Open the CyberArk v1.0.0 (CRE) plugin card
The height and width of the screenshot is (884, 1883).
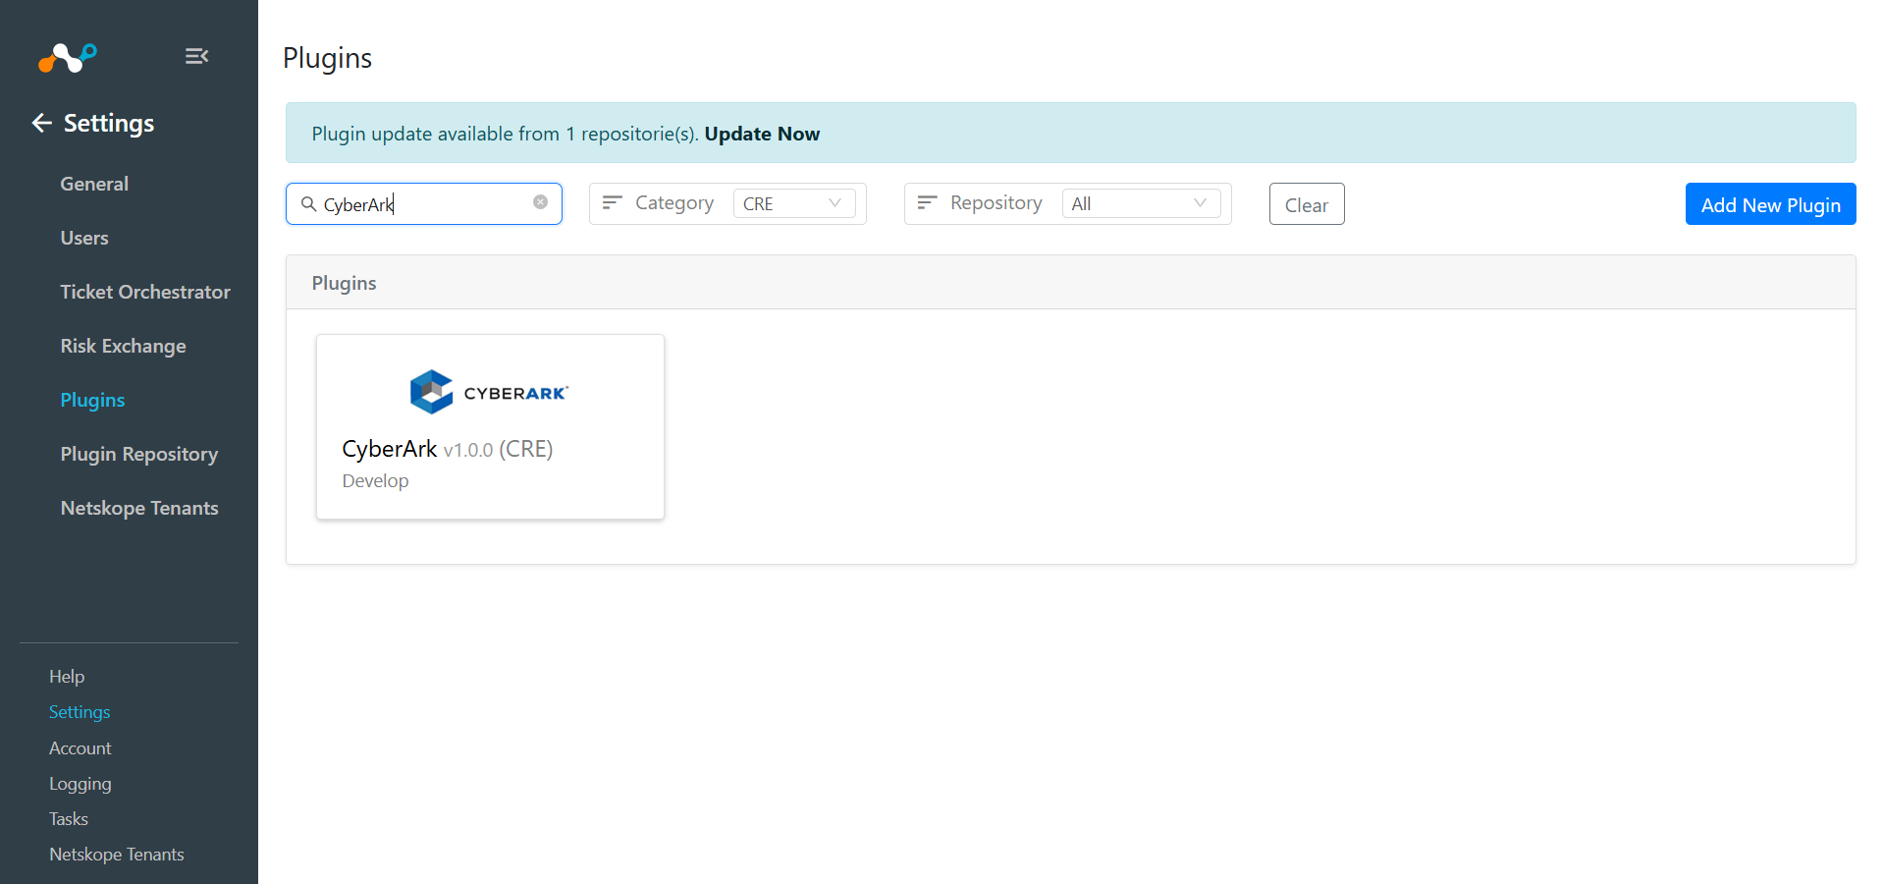[490, 426]
